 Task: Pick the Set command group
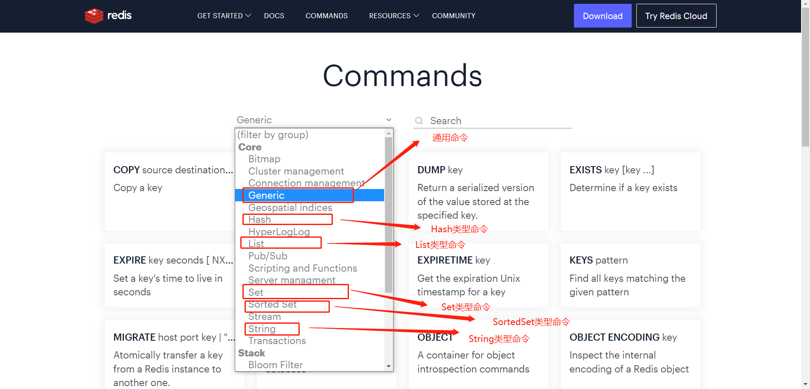coord(310,292)
